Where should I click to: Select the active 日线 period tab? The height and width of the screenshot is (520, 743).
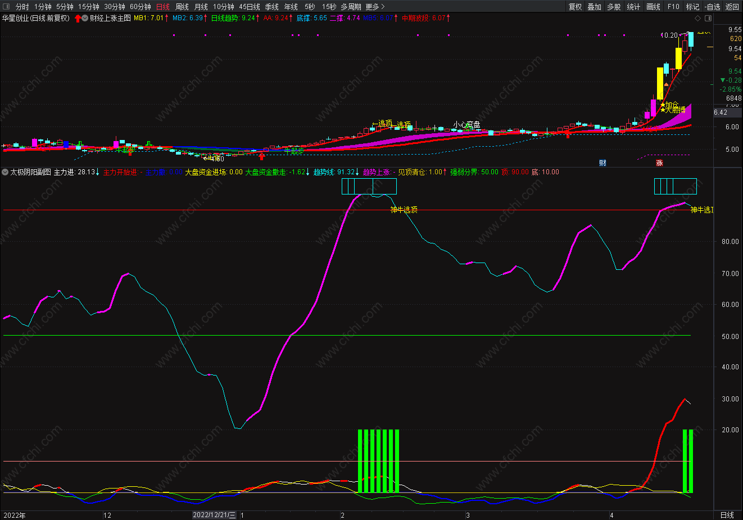tap(162, 7)
